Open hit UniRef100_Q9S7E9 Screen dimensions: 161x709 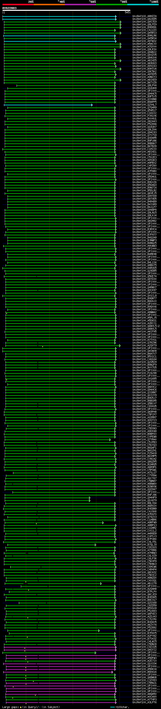pyautogui.click(x=144, y=22)
